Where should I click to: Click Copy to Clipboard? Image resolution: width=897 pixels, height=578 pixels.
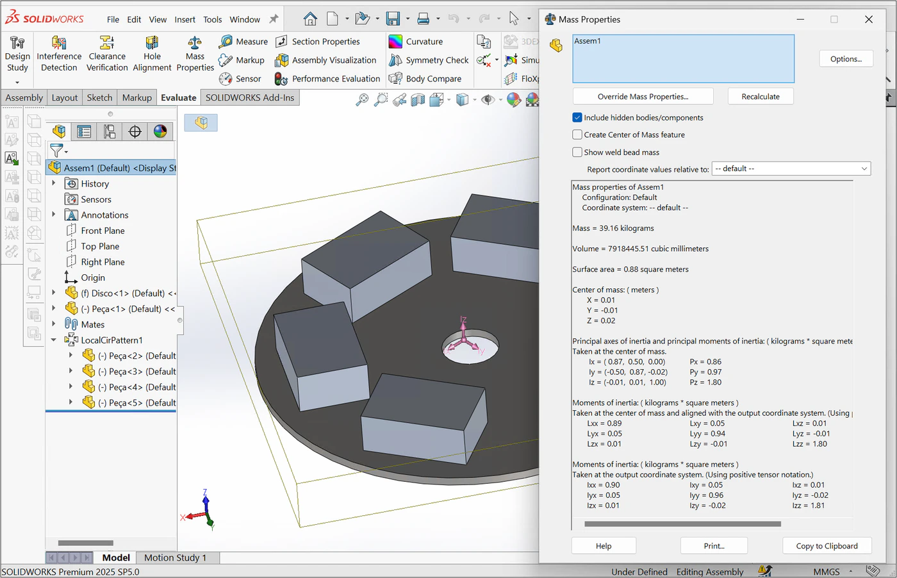(x=827, y=546)
